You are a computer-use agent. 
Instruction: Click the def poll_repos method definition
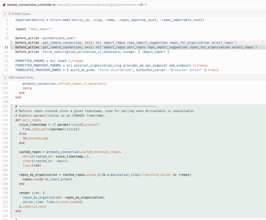coord(28,120)
